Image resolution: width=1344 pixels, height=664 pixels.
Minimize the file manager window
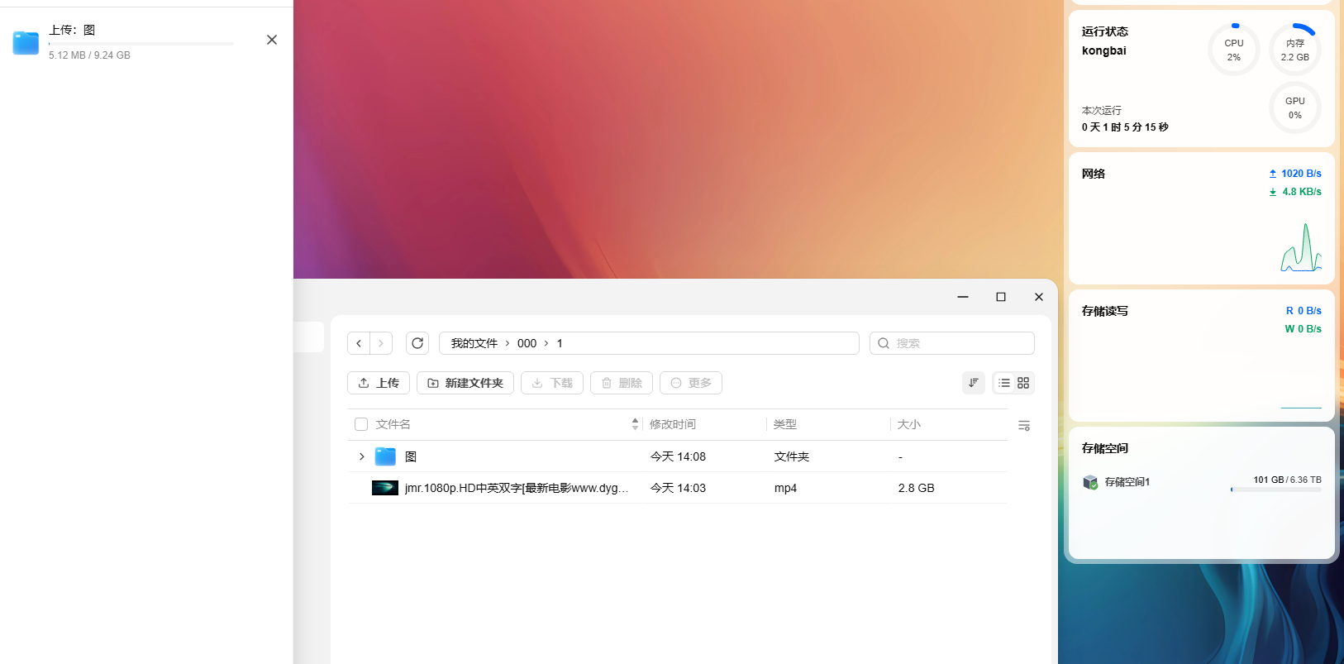tap(963, 297)
